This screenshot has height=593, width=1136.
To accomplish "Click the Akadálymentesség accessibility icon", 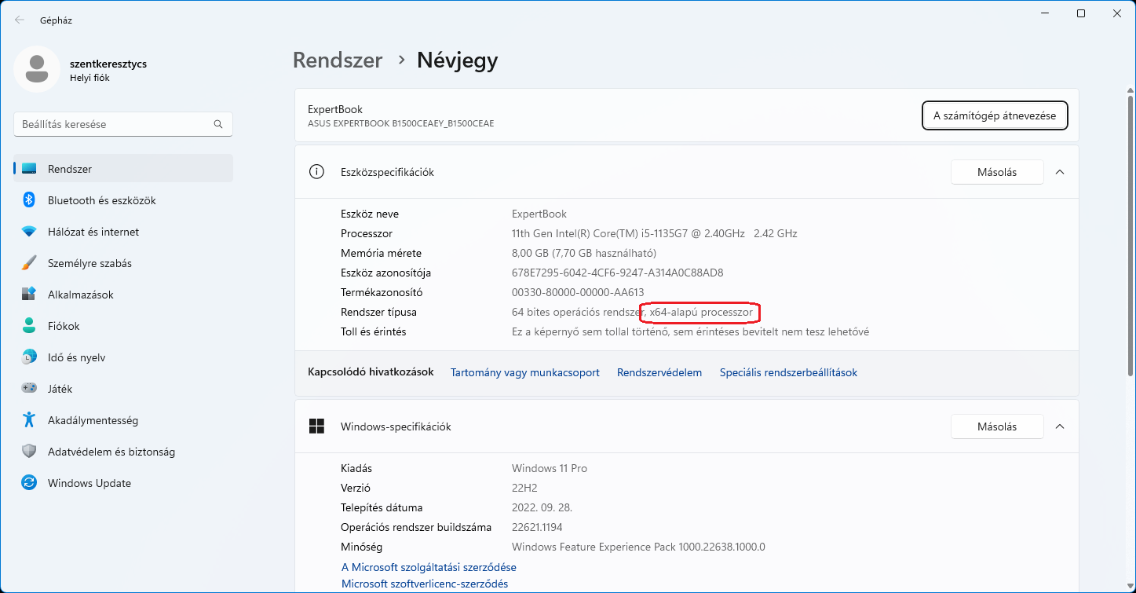I will coord(29,420).
